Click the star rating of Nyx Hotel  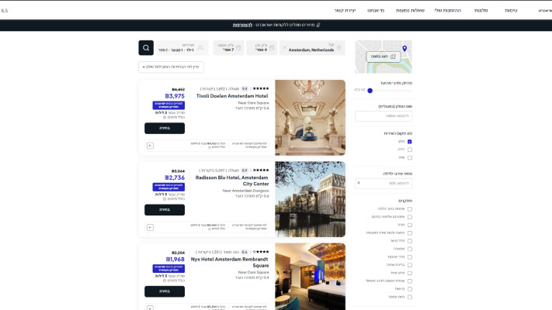pos(261,252)
